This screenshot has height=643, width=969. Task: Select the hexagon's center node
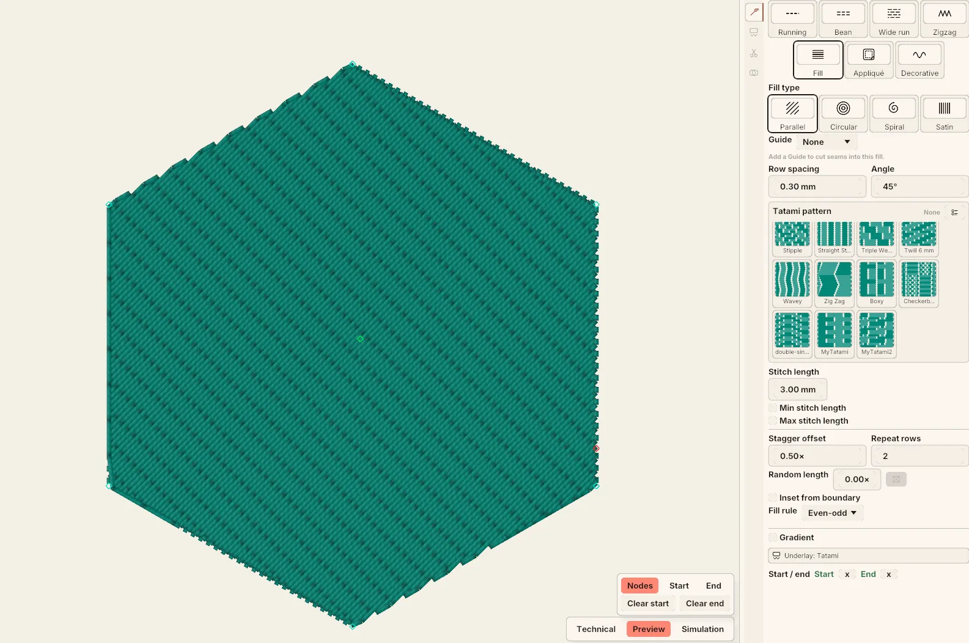tap(360, 339)
